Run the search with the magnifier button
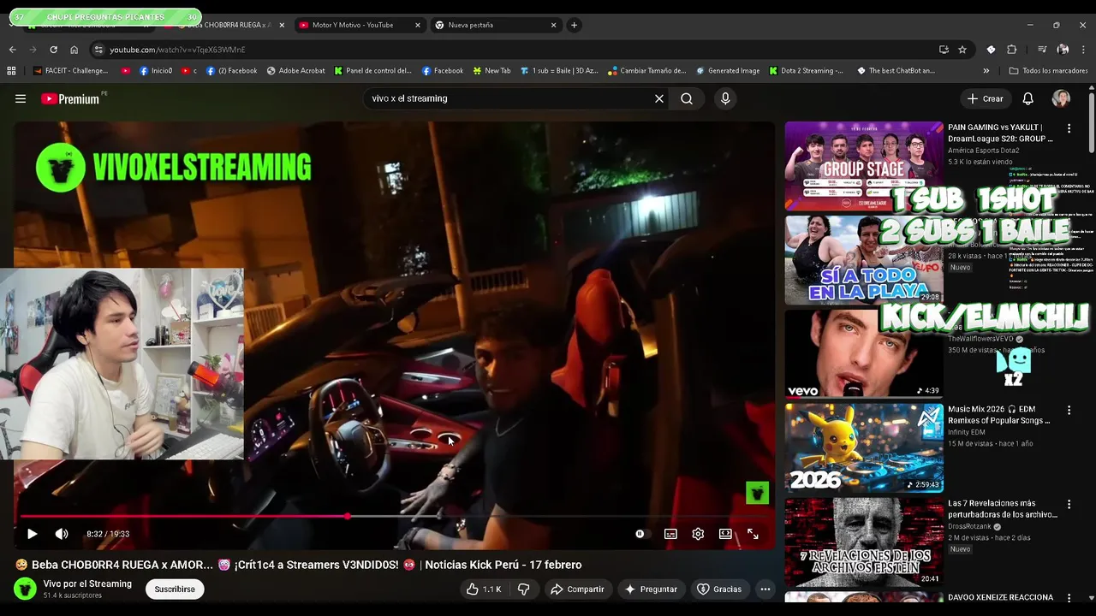 click(x=687, y=98)
